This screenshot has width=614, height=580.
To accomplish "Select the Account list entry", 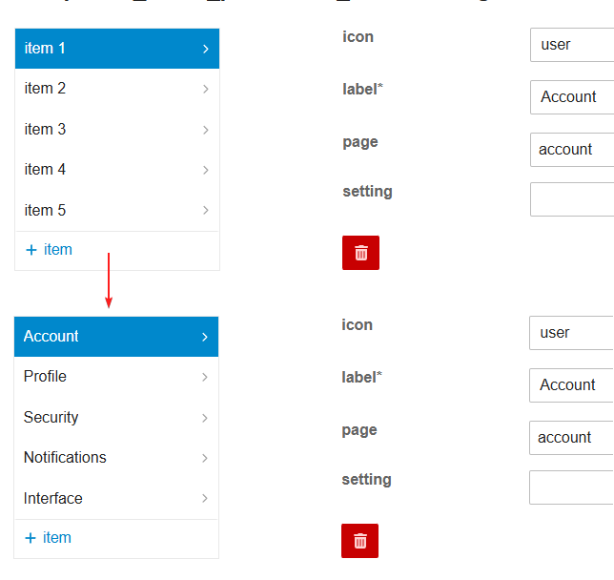I will (x=116, y=337).
